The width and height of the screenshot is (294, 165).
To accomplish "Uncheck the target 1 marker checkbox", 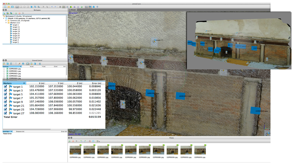I will click(5, 87).
